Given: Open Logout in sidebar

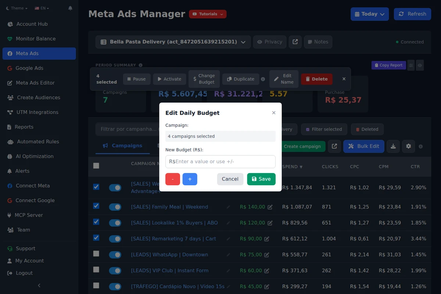Looking at the screenshot, I should click(39, 273).
